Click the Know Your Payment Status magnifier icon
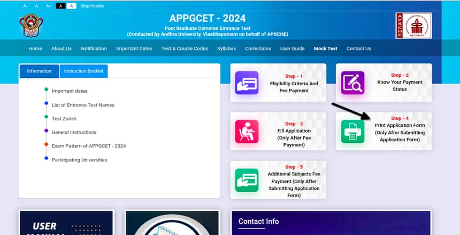The image size is (460, 235). coord(352,83)
